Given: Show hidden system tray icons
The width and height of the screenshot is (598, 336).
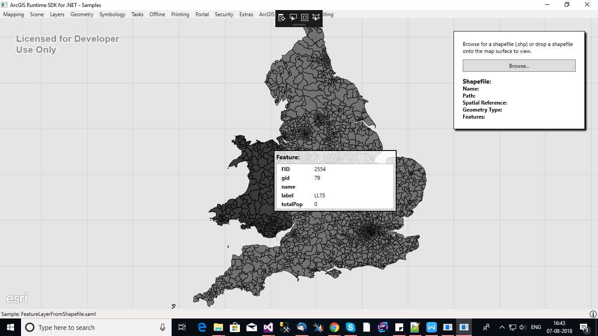Looking at the screenshot, I should click(502, 327).
